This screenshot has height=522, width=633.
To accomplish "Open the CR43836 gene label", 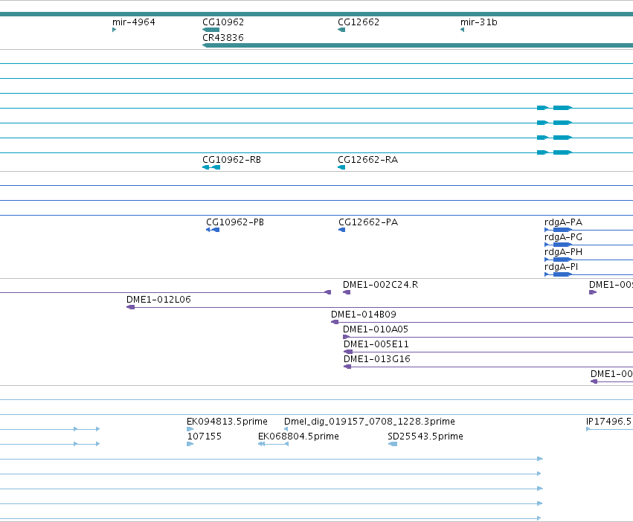I will tap(223, 37).
